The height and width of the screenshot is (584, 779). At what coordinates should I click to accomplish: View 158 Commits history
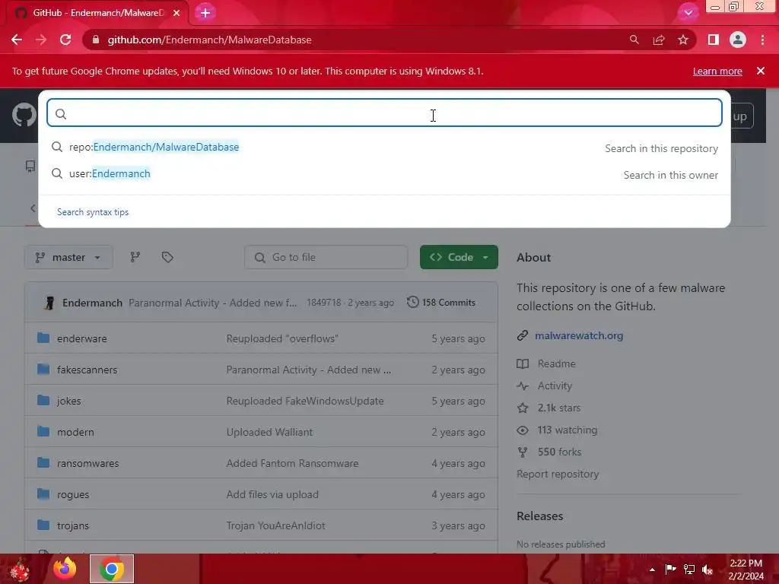tap(440, 303)
